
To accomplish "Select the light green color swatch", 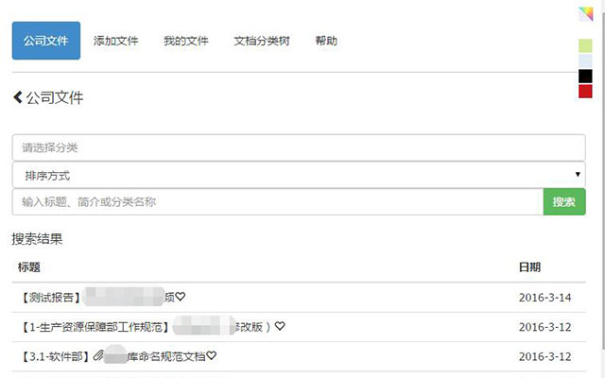I will 585,46.
